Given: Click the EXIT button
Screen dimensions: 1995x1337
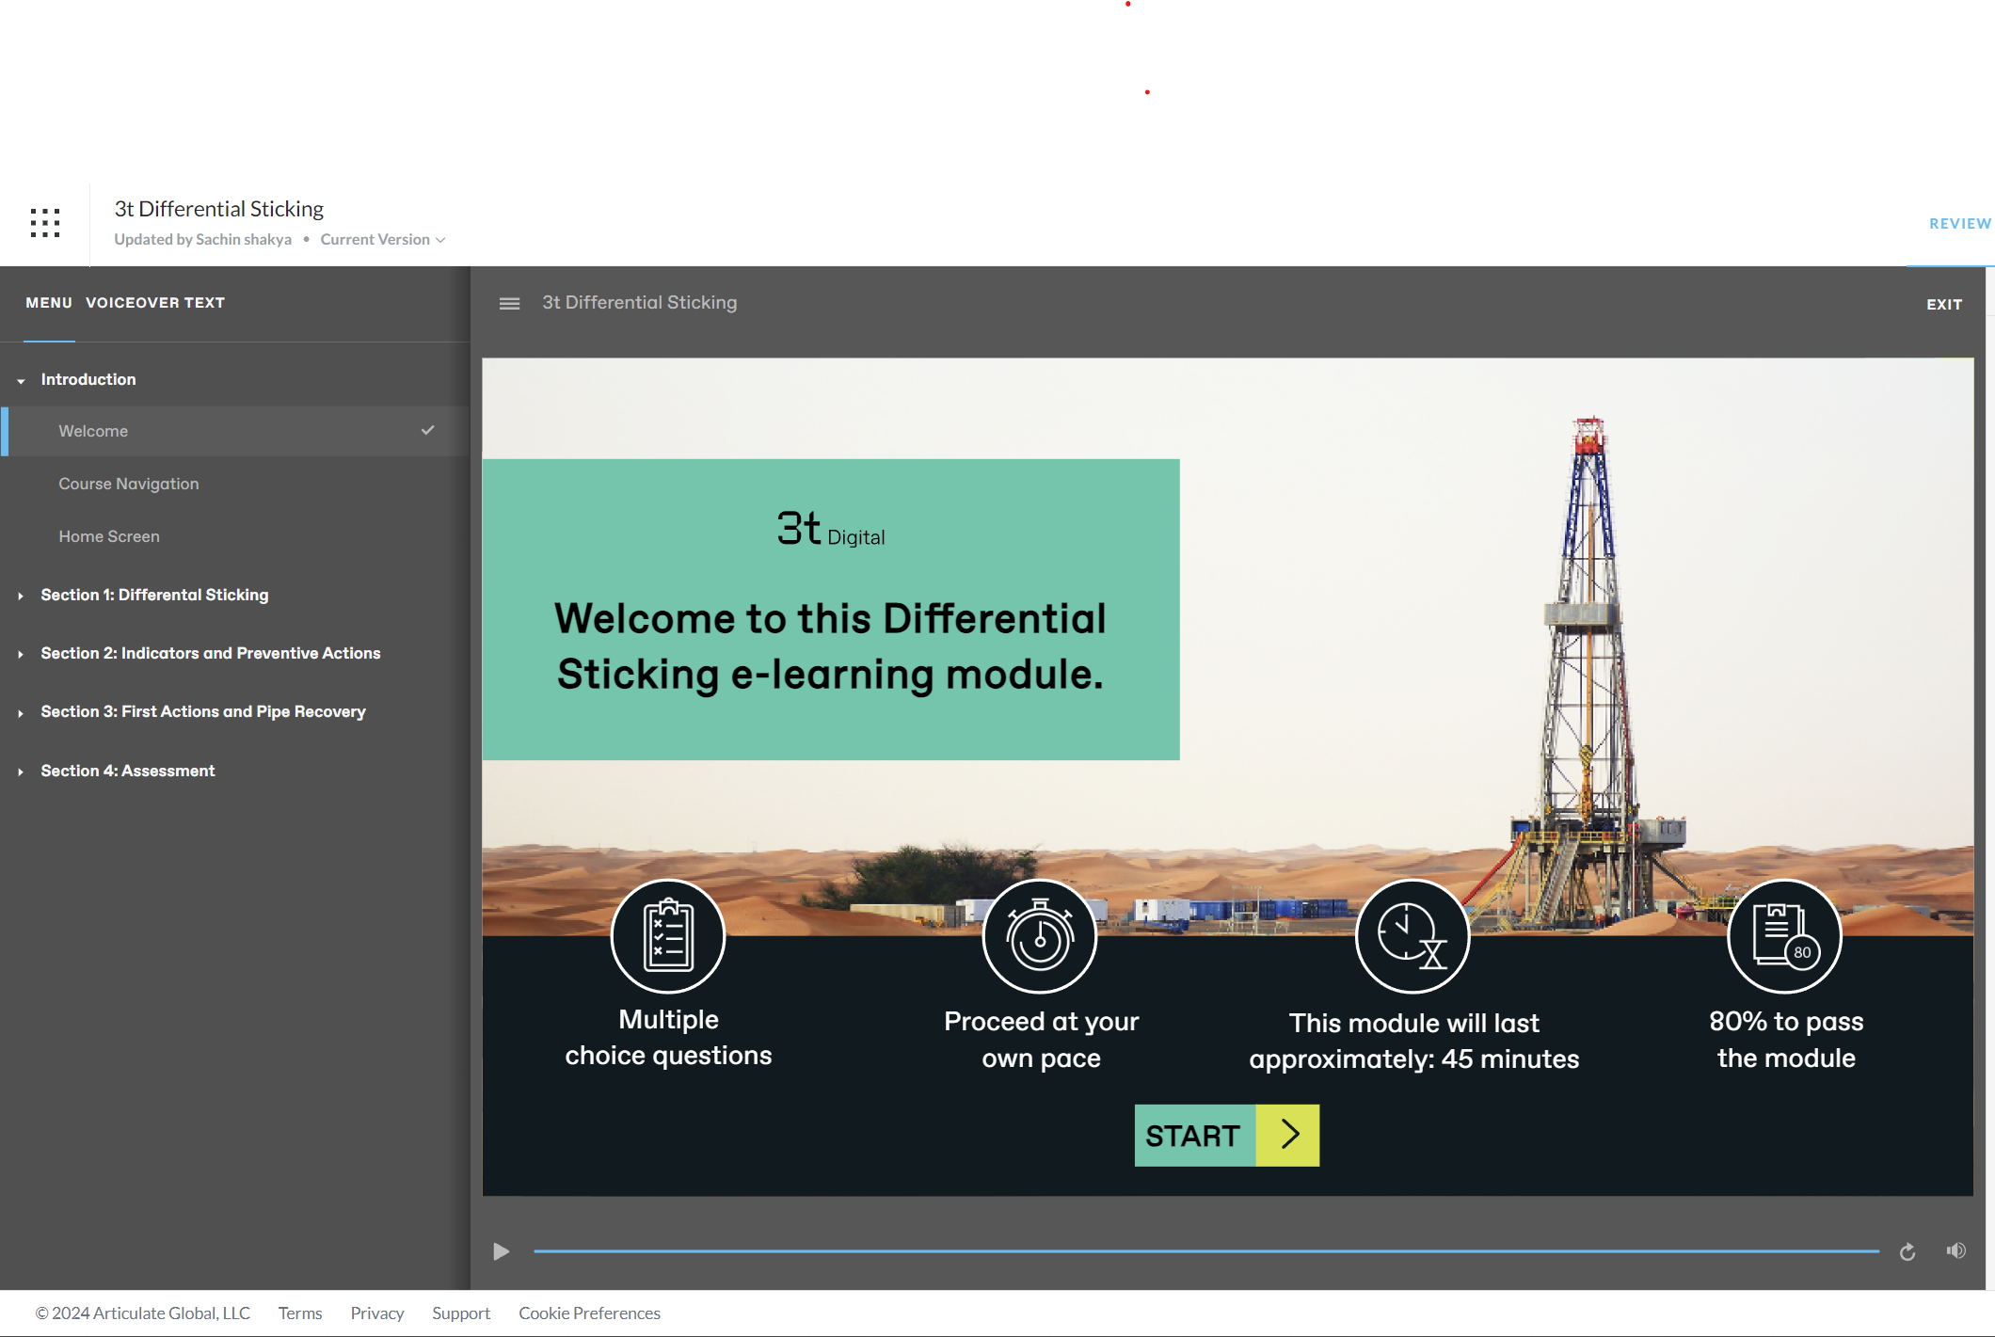Looking at the screenshot, I should (x=1944, y=304).
